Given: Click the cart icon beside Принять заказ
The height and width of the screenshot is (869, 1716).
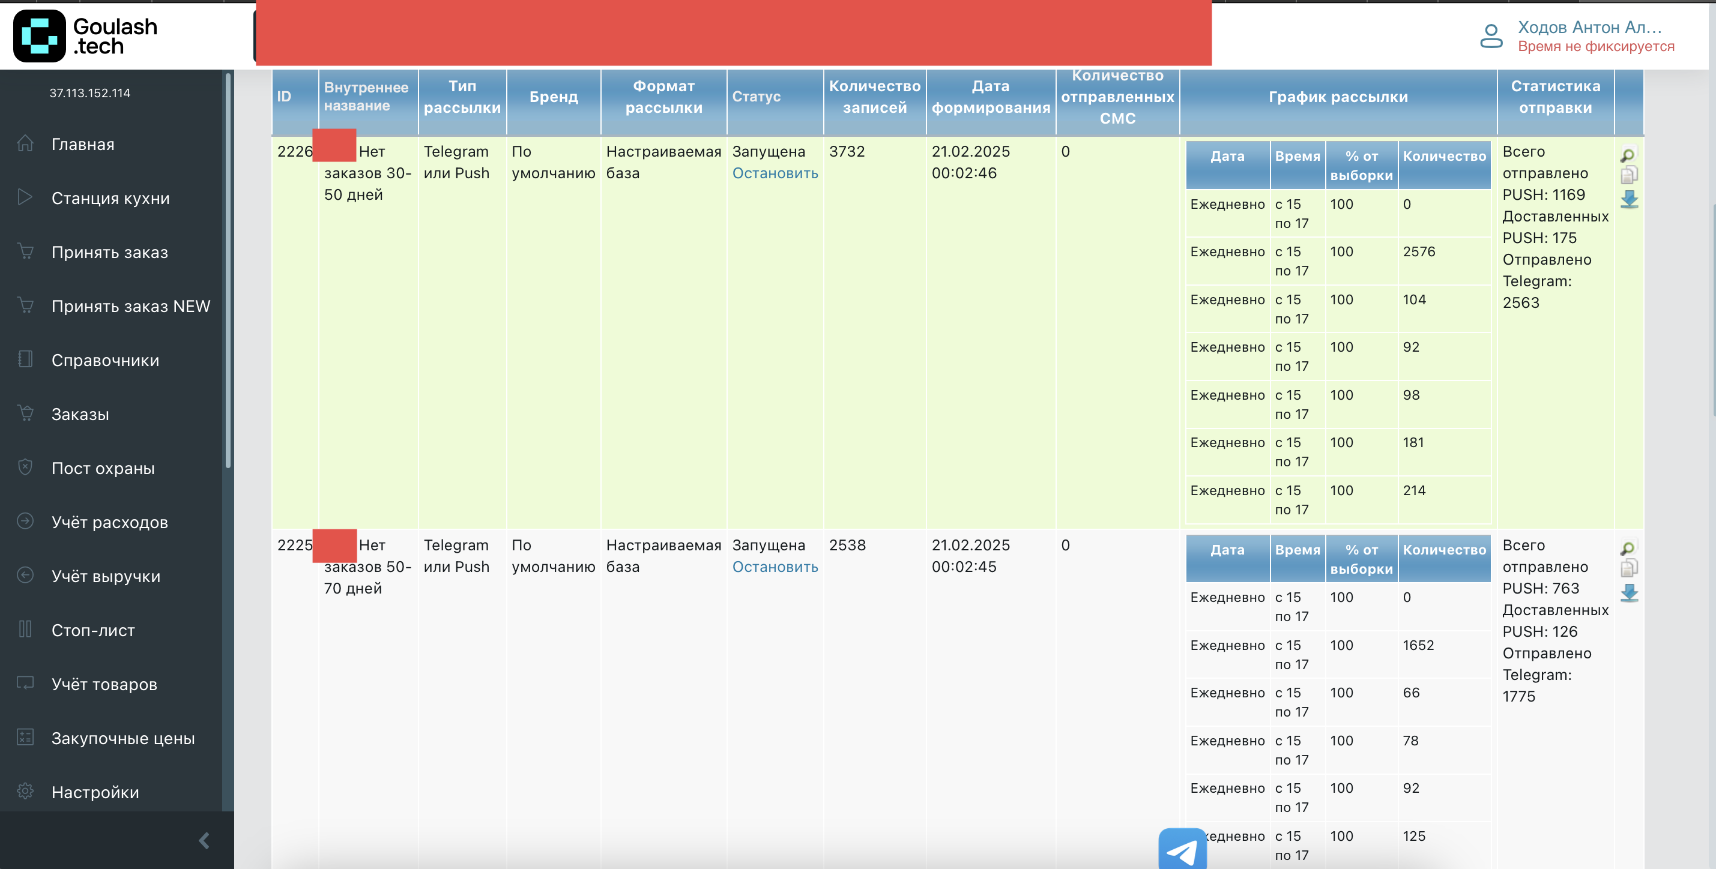Looking at the screenshot, I should click(x=25, y=251).
